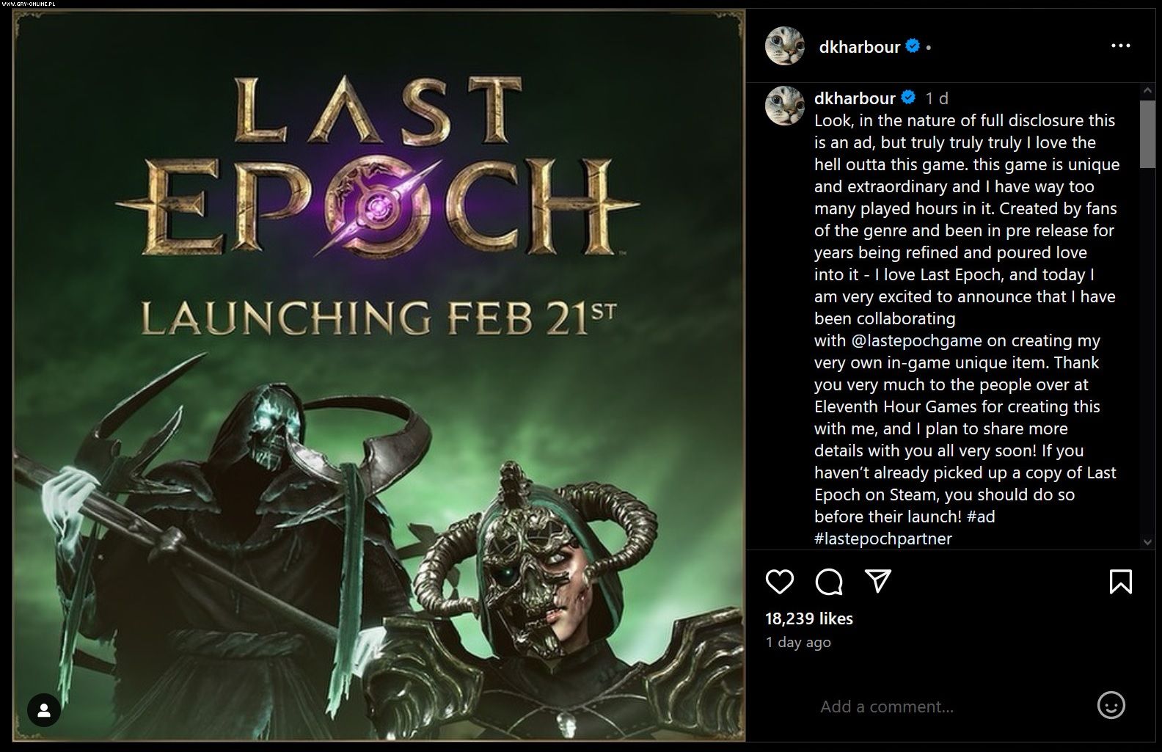Click the caption's cat profile avatar
This screenshot has width=1162, height=752.
(784, 106)
